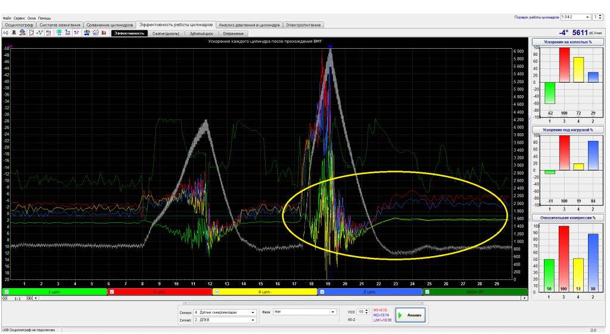Open the Сигнал dropdown (ДПКВ)
Viewport: 610px width, 334px height.
[x=225, y=320]
